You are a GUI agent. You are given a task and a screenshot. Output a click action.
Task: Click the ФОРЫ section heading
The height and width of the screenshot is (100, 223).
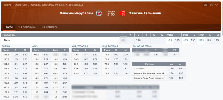point(35,46)
